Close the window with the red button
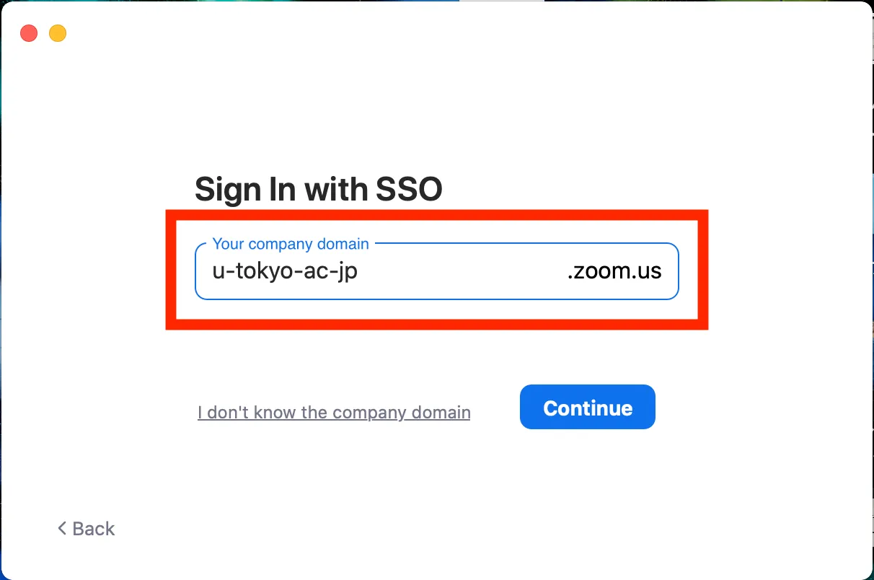 (x=29, y=33)
